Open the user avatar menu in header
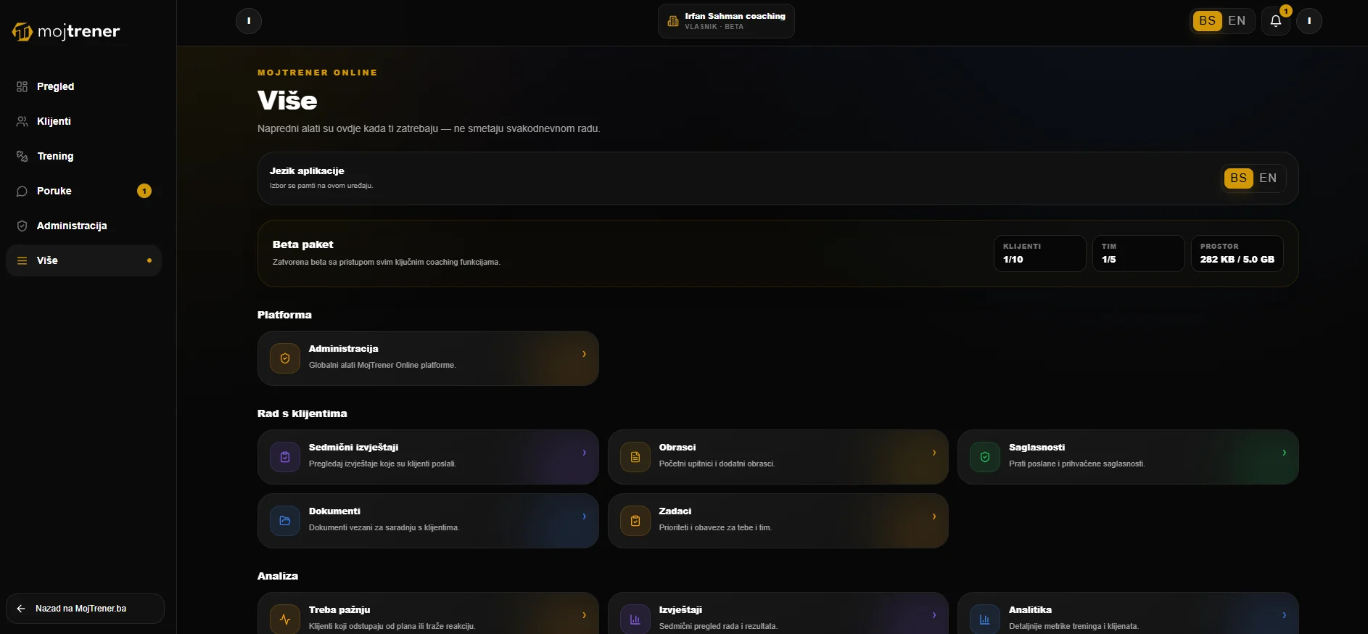This screenshot has width=1368, height=634. (1309, 21)
